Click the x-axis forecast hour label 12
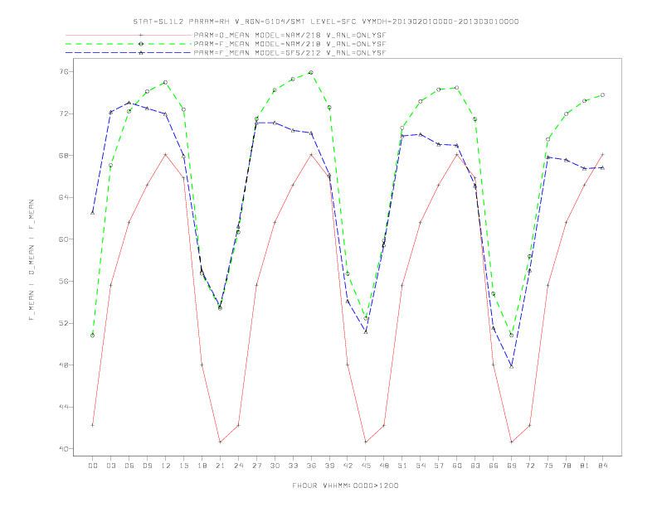Image resolution: width=657 pixels, height=507 pixels. 166,466
